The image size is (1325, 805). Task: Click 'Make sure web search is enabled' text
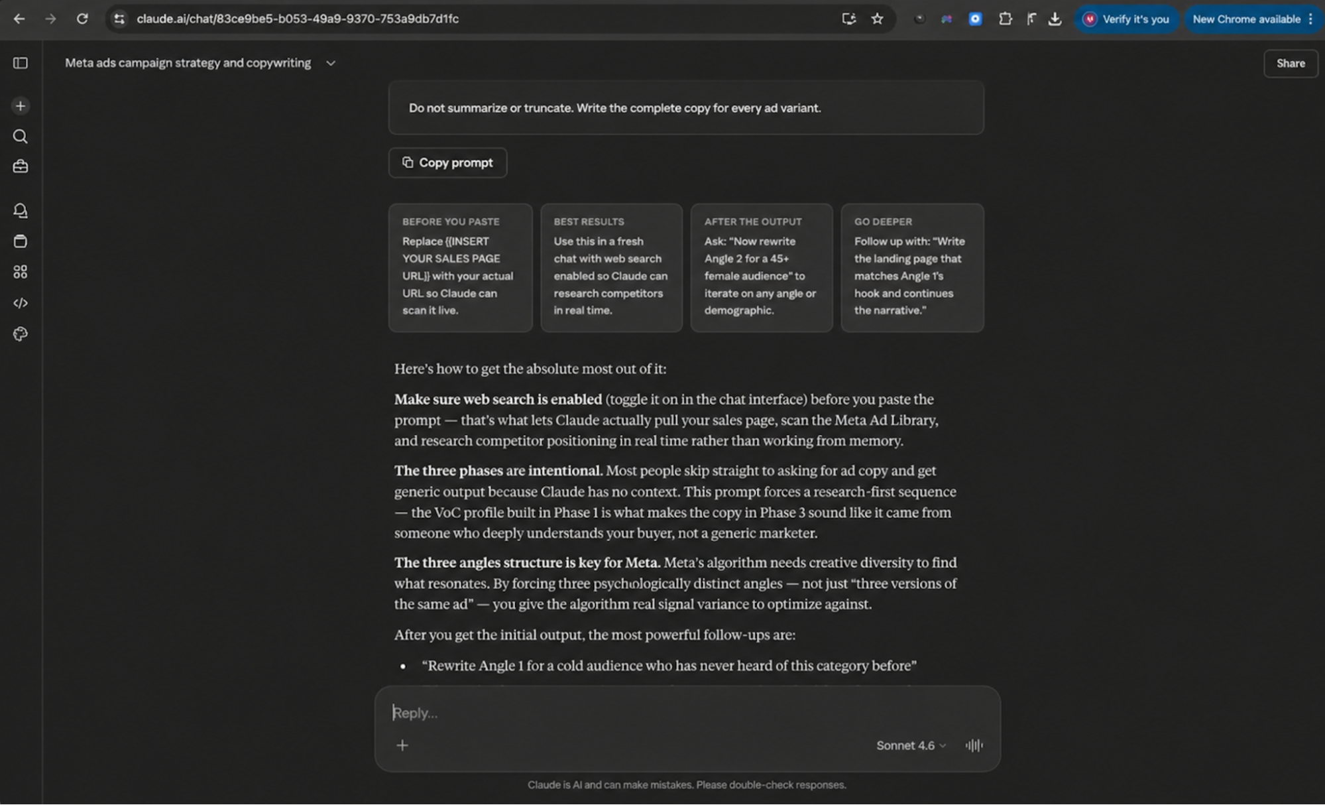(498, 399)
